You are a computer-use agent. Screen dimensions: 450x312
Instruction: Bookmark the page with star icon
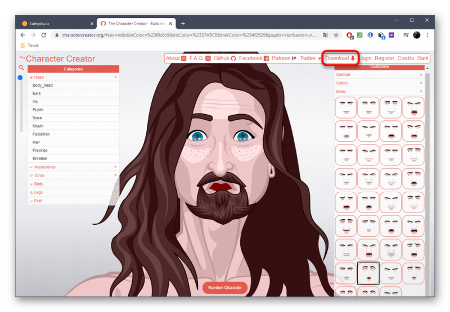pyautogui.click(x=336, y=35)
